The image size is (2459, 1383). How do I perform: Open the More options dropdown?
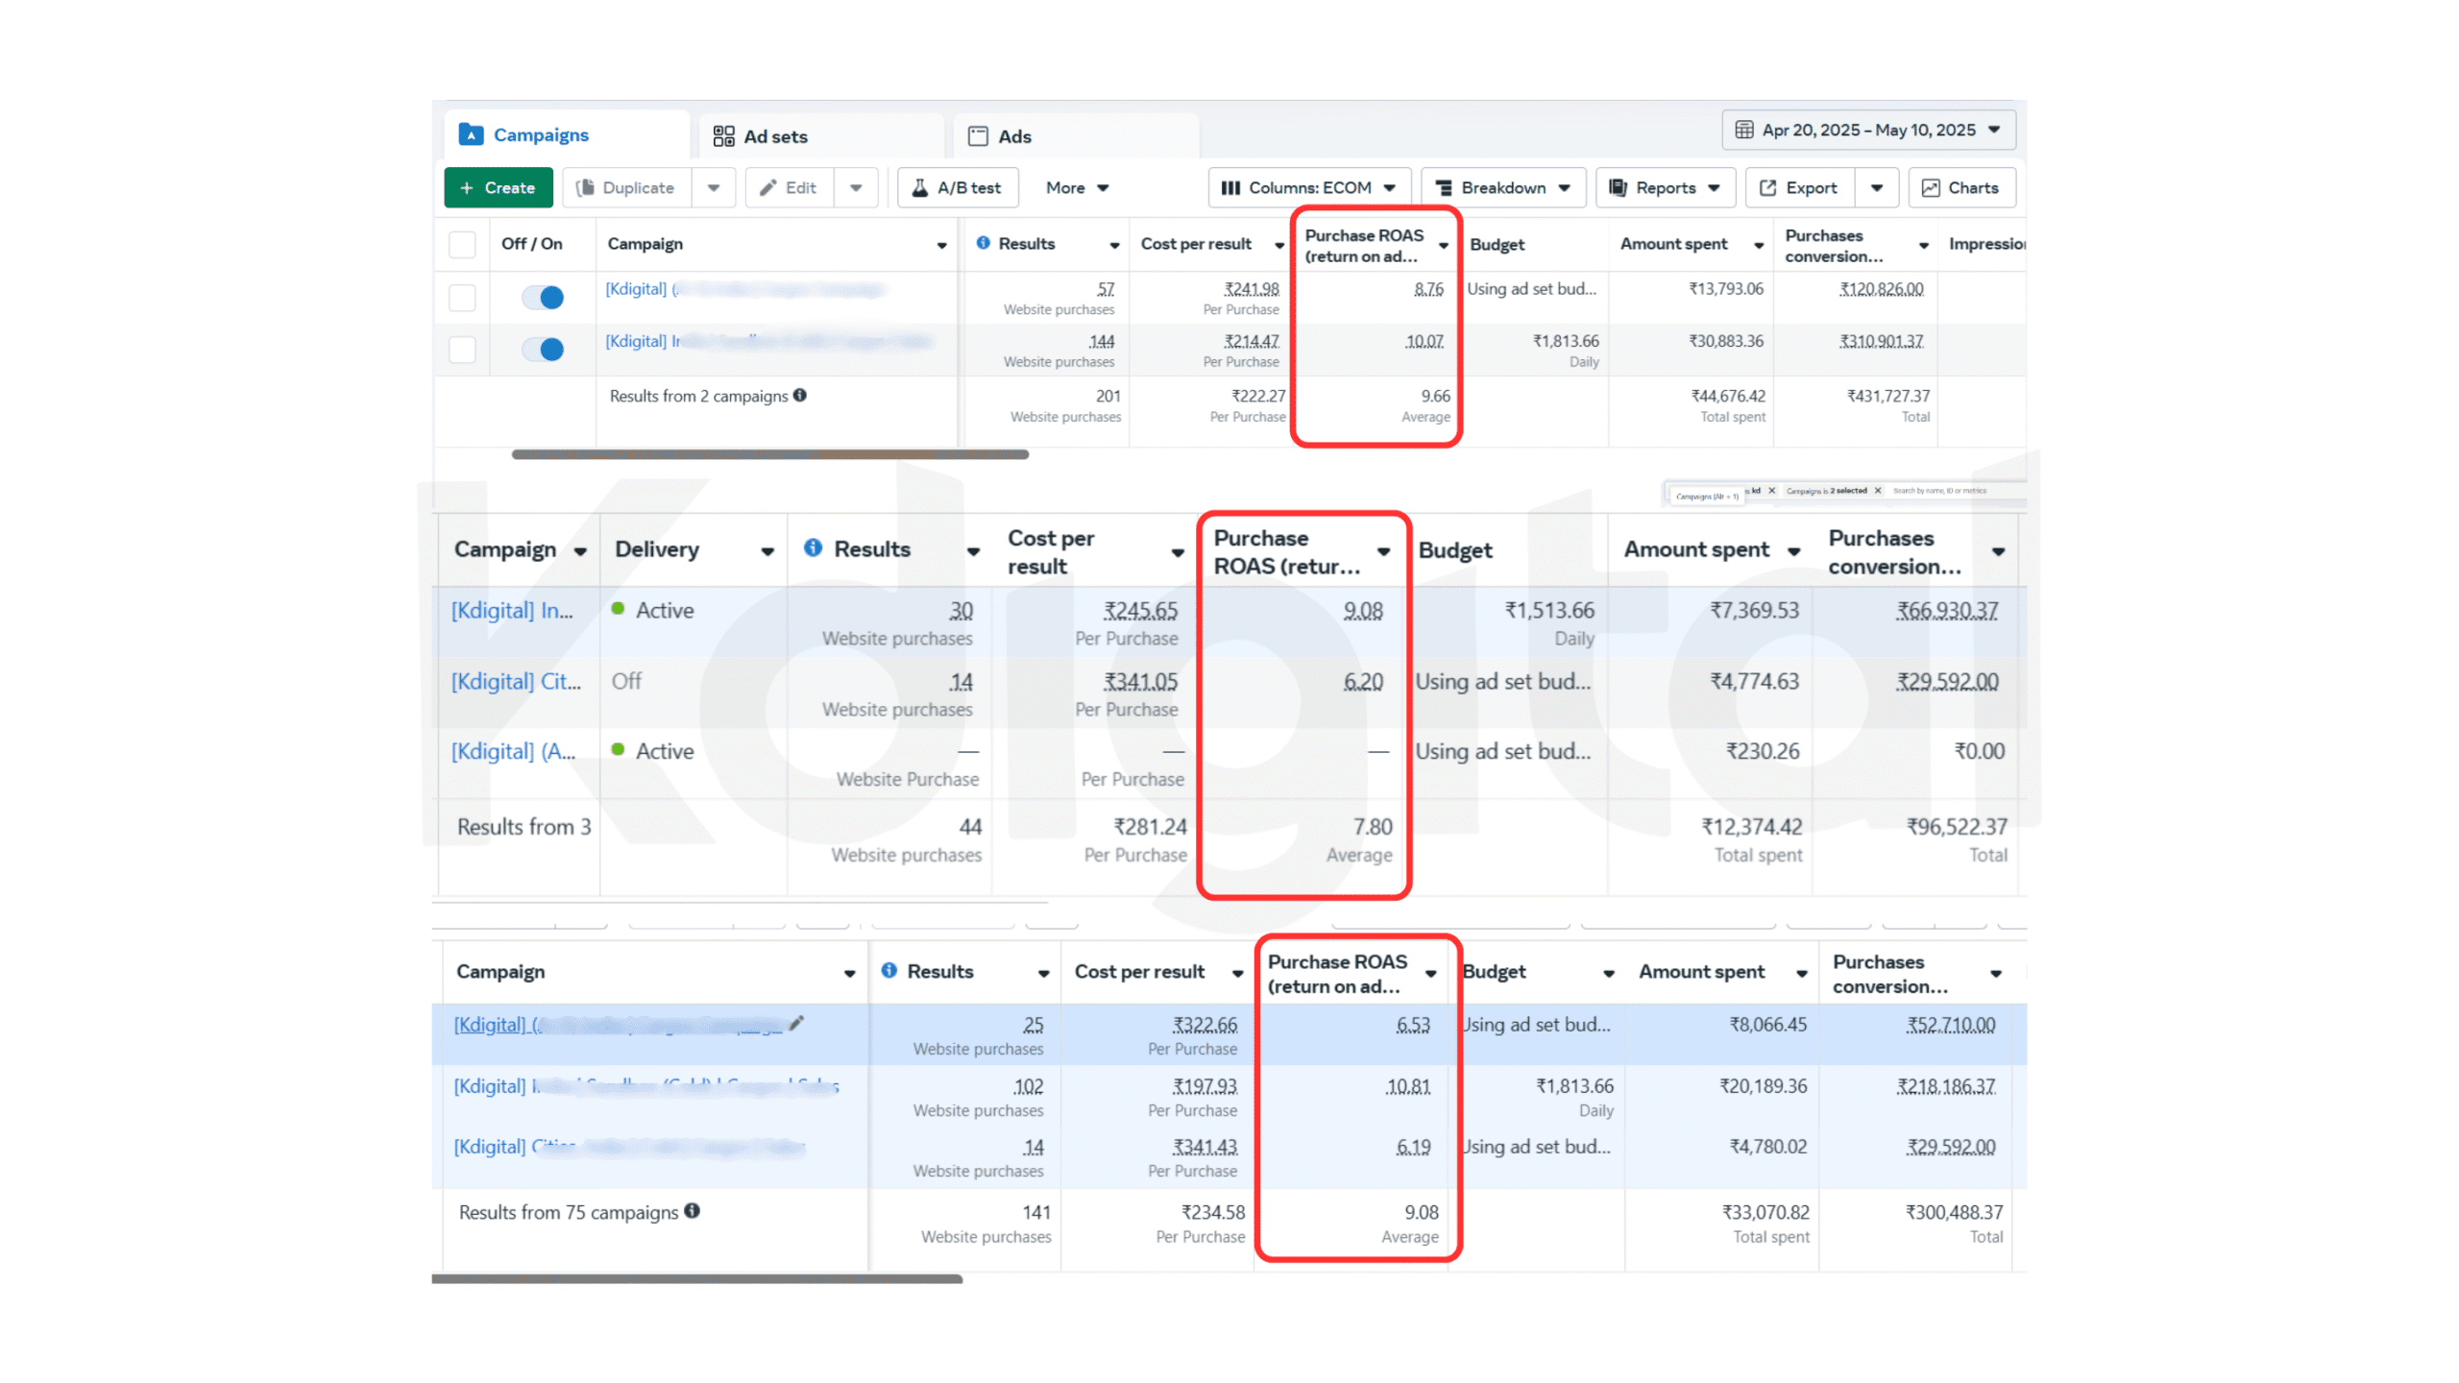(1076, 188)
